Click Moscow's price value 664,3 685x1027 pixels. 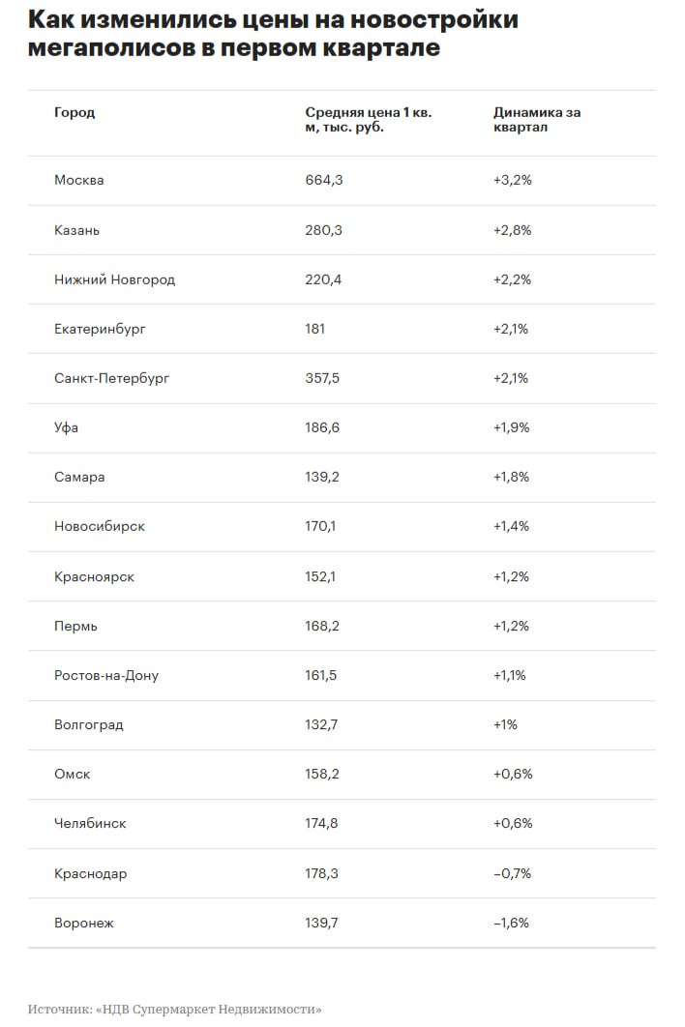pyautogui.click(x=324, y=181)
